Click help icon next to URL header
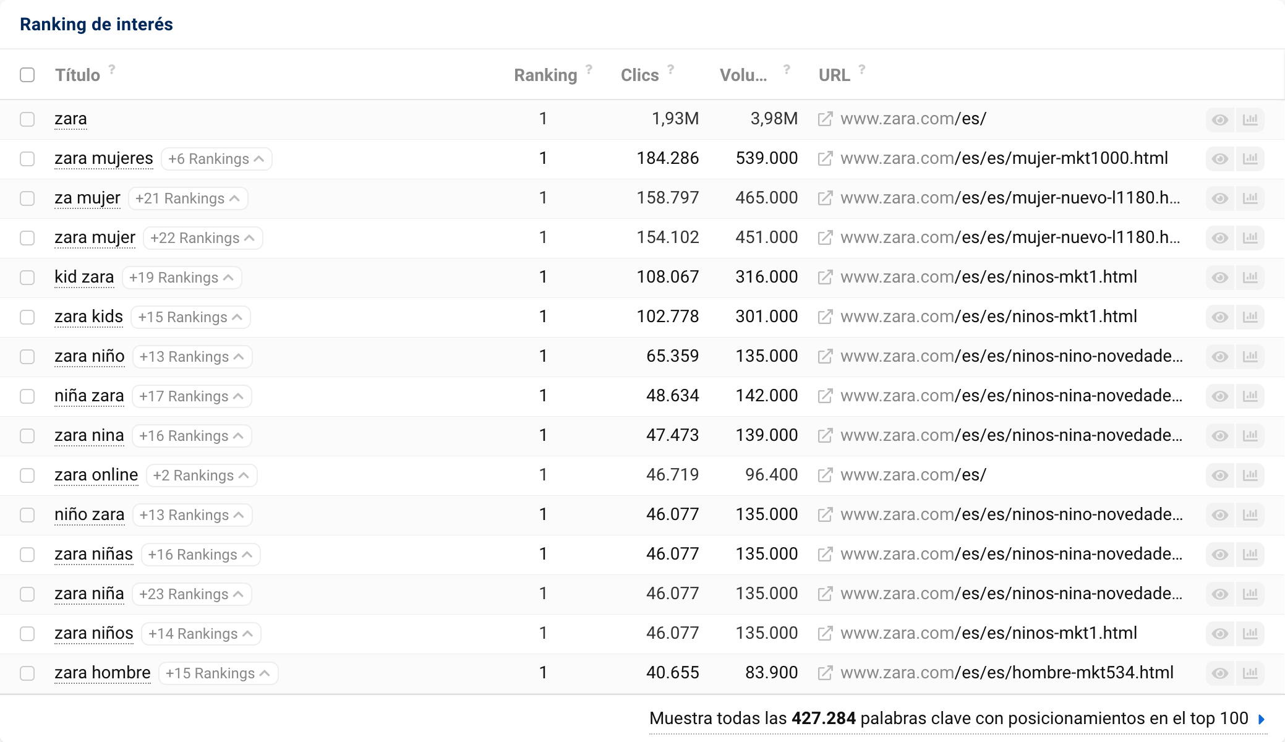This screenshot has width=1285, height=742. [862, 69]
